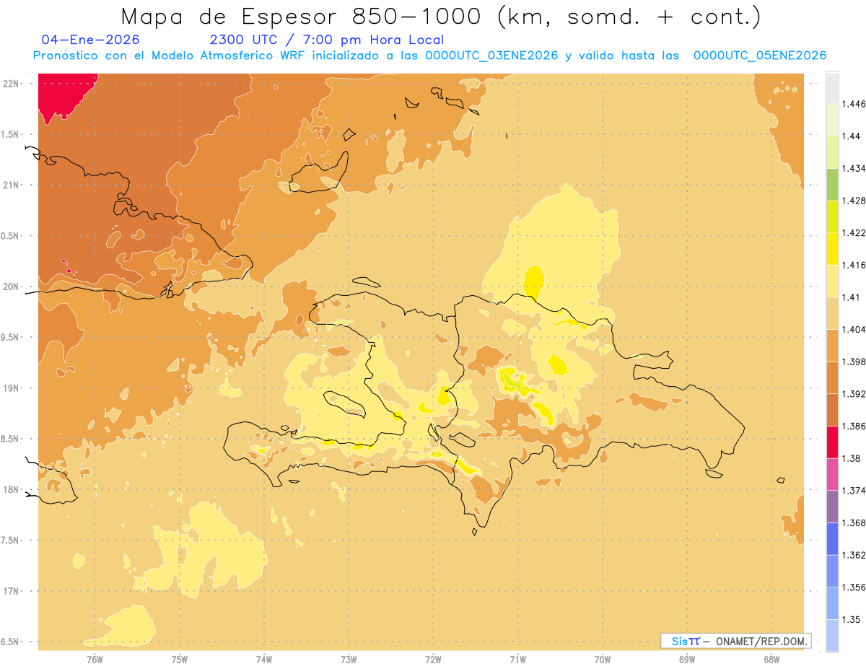Click the '6.5N' latitude label

pos(11,642)
